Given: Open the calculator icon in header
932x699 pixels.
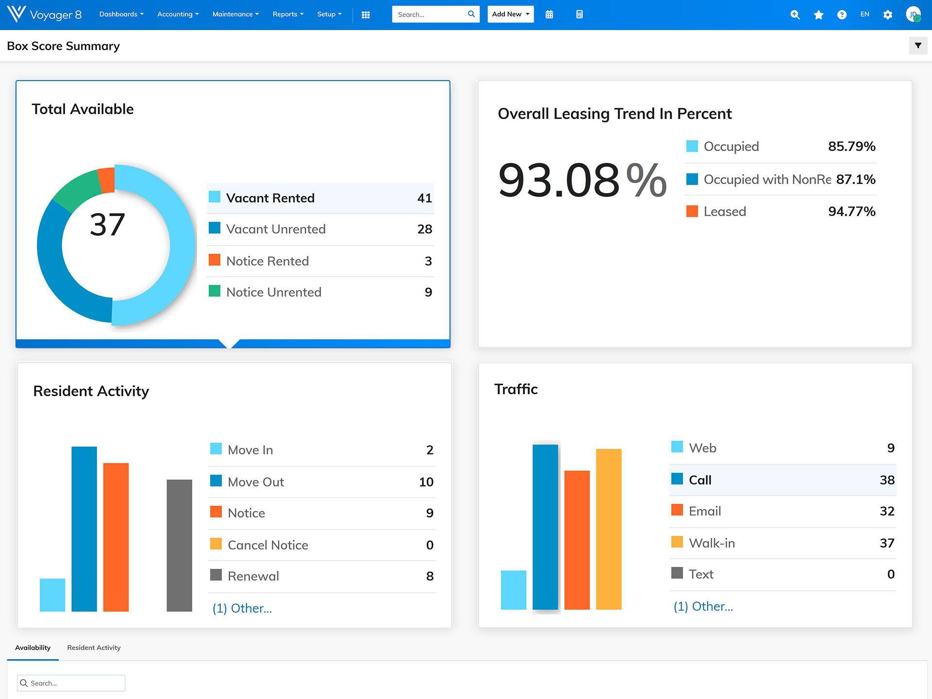Looking at the screenshot, I should (579, 15).
